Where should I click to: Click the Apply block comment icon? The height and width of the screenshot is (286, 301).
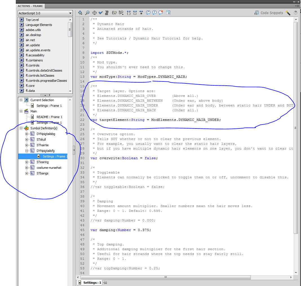tap(148, 13)
